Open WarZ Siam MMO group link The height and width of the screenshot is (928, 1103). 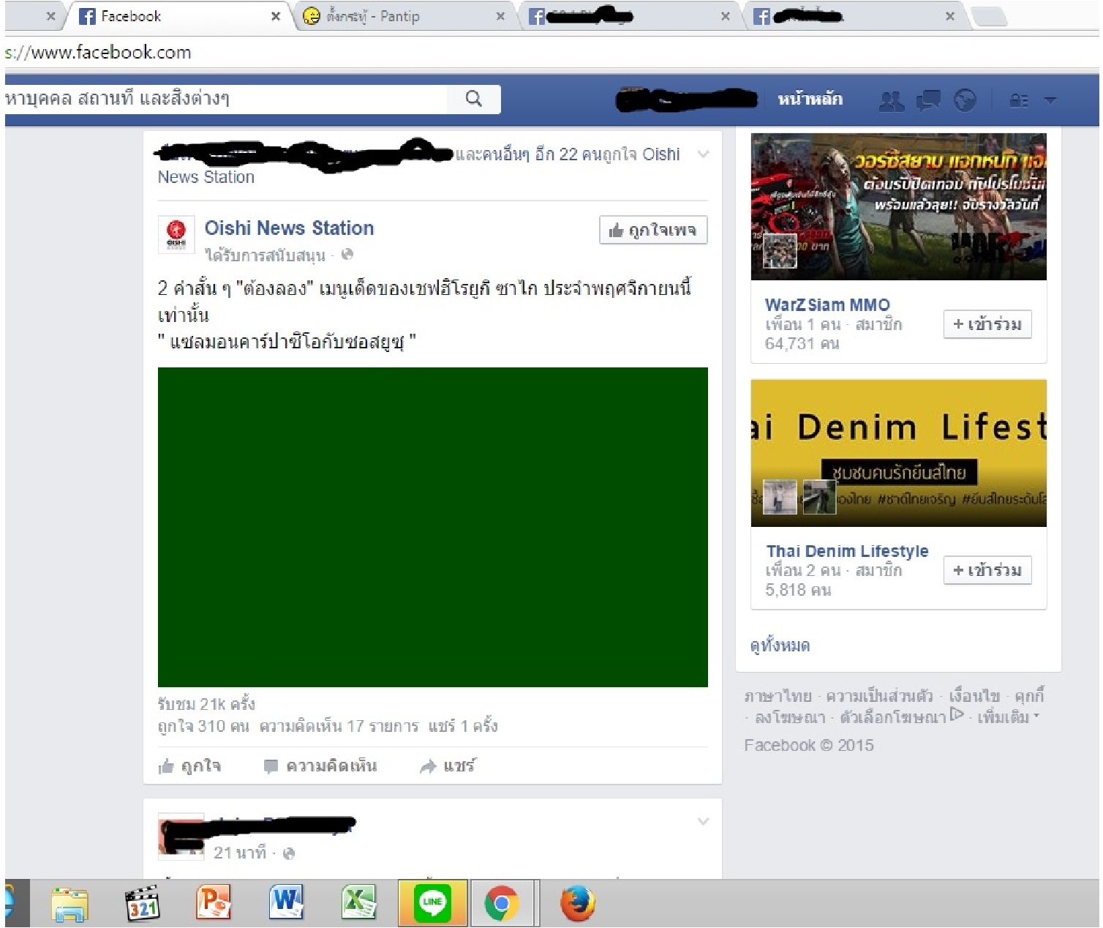827,304
